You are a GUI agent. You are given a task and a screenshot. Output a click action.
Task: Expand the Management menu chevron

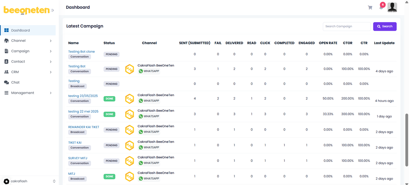tap(51, 93)
